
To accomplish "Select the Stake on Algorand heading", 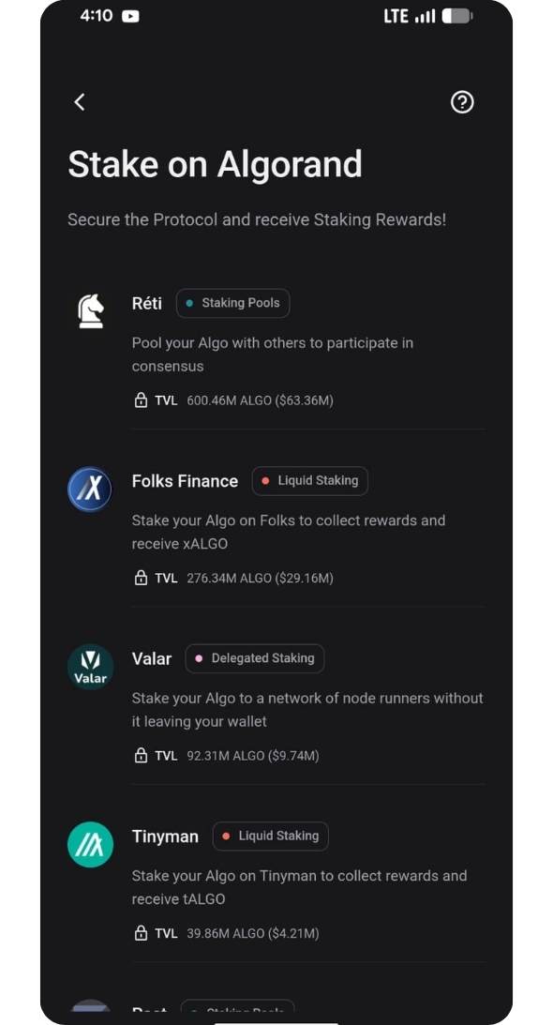I will (x=215, y=164).
